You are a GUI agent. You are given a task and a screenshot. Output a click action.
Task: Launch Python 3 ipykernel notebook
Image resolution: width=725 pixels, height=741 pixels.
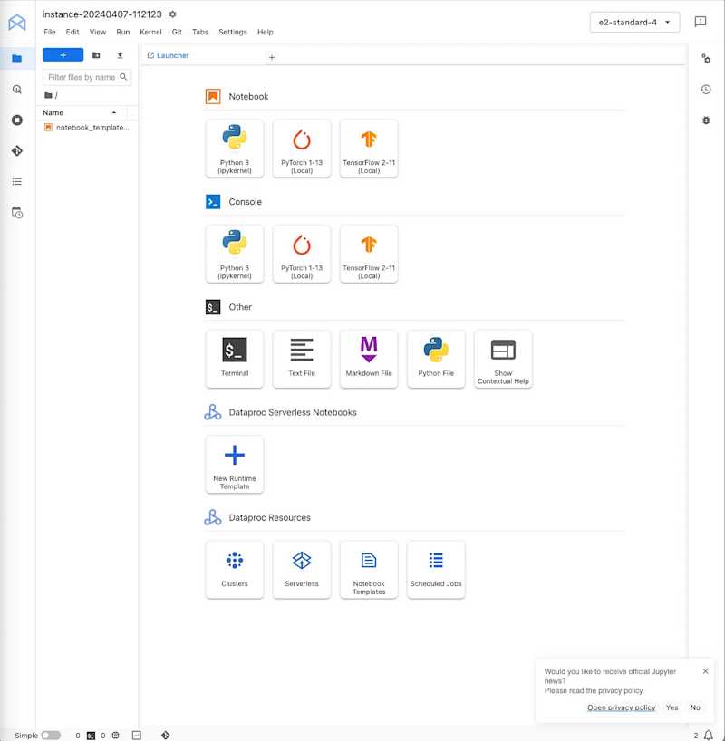pyautogui.click(x=235, y=149)
